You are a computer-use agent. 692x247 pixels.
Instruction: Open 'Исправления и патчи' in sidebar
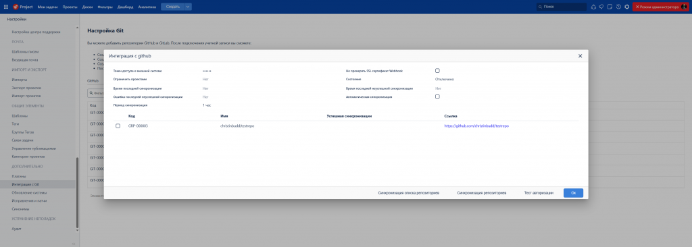pyautogui.click(x=30, y=200)
